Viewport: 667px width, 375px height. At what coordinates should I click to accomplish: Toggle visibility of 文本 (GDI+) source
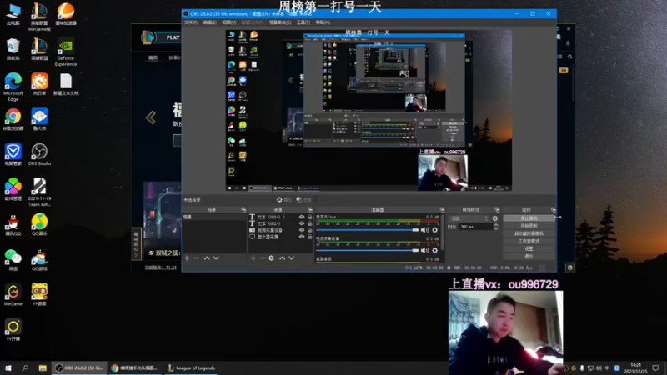coord(302,223)
